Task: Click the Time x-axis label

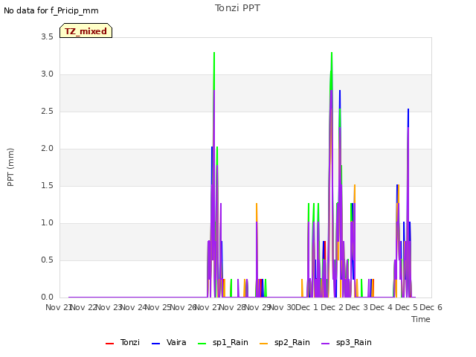Action: click(x=421, y=319)
